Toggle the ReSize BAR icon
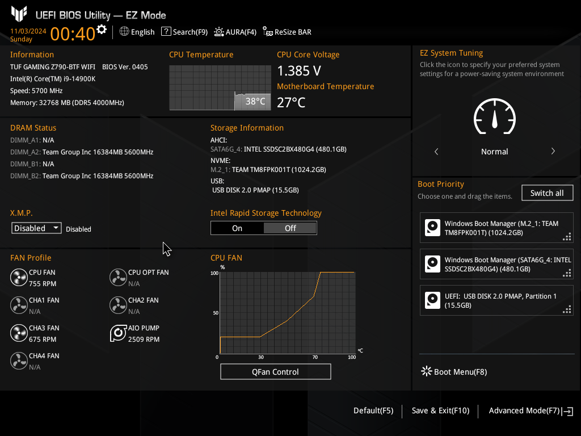581x436 pixels. (x=268, y=32)
